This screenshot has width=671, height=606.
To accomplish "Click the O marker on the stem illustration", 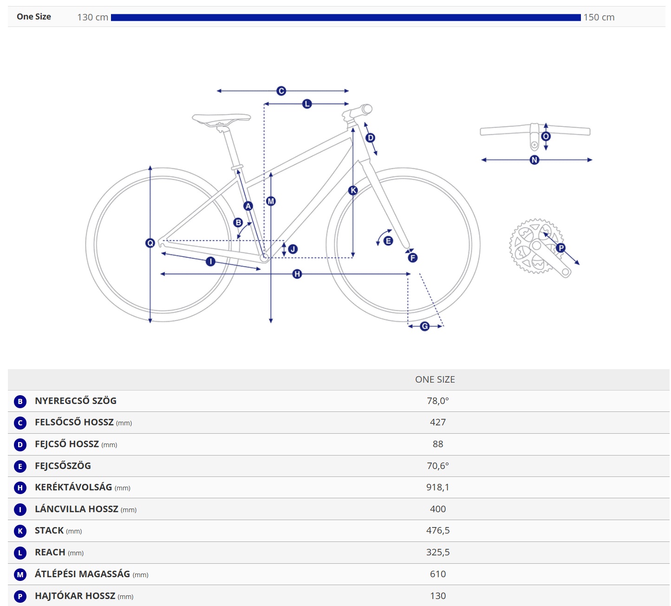I will (546, 137).
